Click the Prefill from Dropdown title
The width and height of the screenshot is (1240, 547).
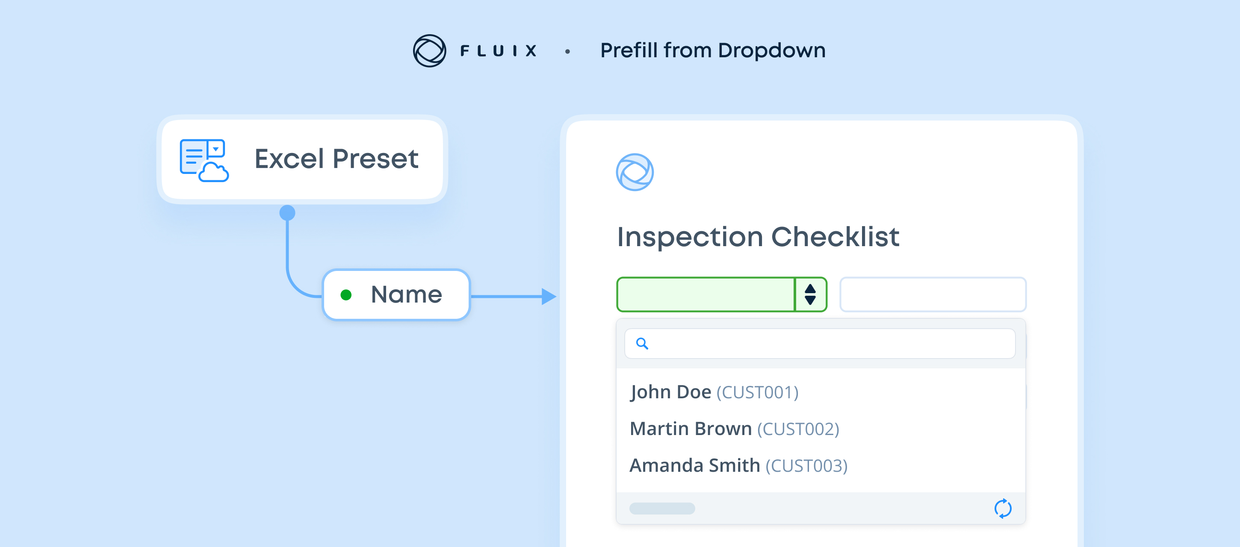pyautogui.click(x=712, y=50)
